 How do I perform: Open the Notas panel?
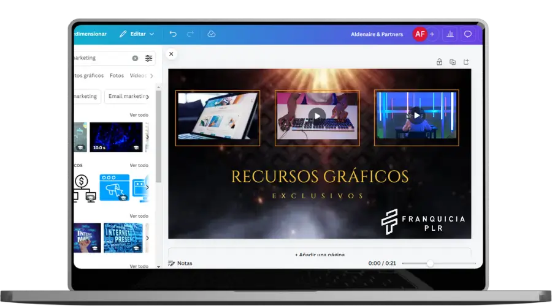(180, 263)
